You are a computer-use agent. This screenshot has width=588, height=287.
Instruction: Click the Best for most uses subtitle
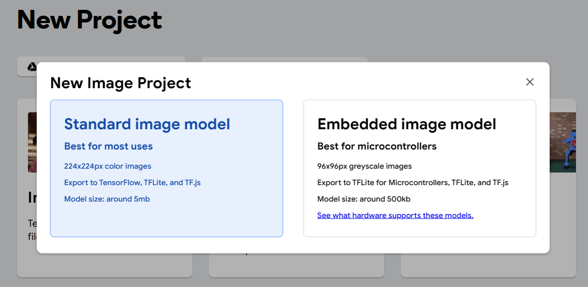tap(109, 146)
